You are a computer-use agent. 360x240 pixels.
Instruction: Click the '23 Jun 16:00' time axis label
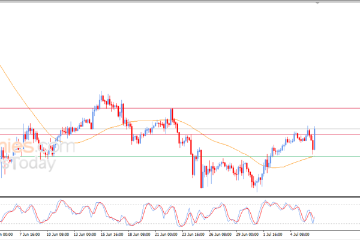click(x=193, y=235)
